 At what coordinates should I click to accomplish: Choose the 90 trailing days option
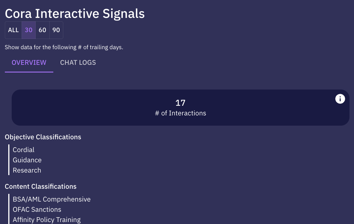pos(56,30)
